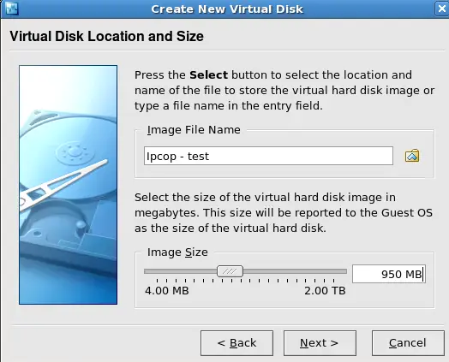Click the hard disk illustration image
The image size is (449, 362).
pos(69,185)
